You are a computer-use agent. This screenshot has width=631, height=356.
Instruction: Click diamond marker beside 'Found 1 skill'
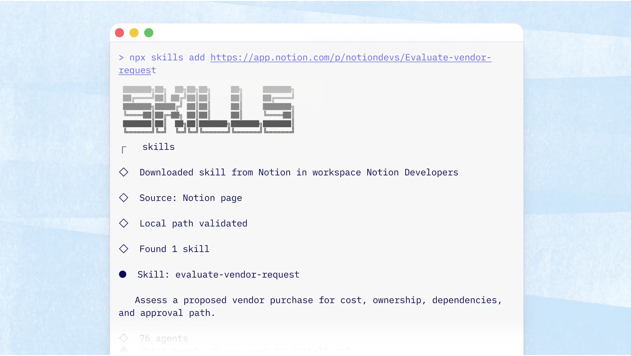point(123,249)
